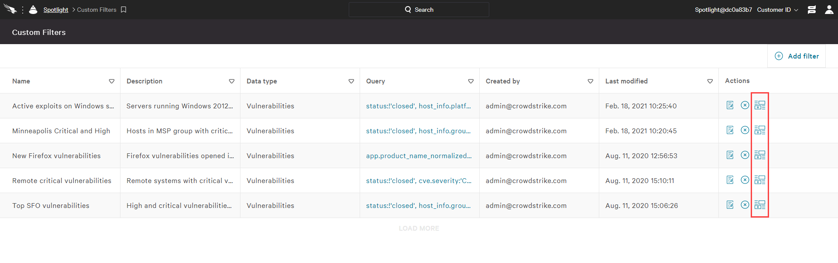Viewport: 838px width, 263px height.
Task: Open the Query column filter dropdown
Action: (471, 81)
